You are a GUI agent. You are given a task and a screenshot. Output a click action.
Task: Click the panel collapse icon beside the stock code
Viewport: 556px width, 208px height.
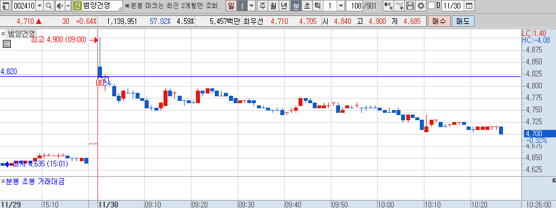click(6, 6)
